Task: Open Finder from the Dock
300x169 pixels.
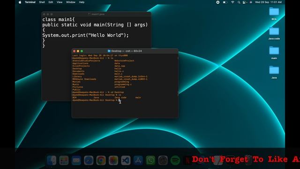Action: [x=52, y=160]
